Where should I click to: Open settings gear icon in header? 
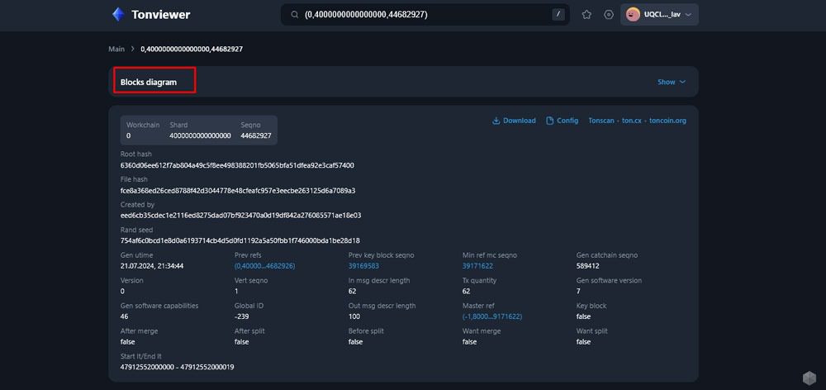[609, 15]
